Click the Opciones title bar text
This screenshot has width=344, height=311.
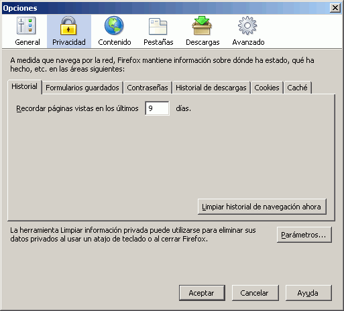click(20, 8)
